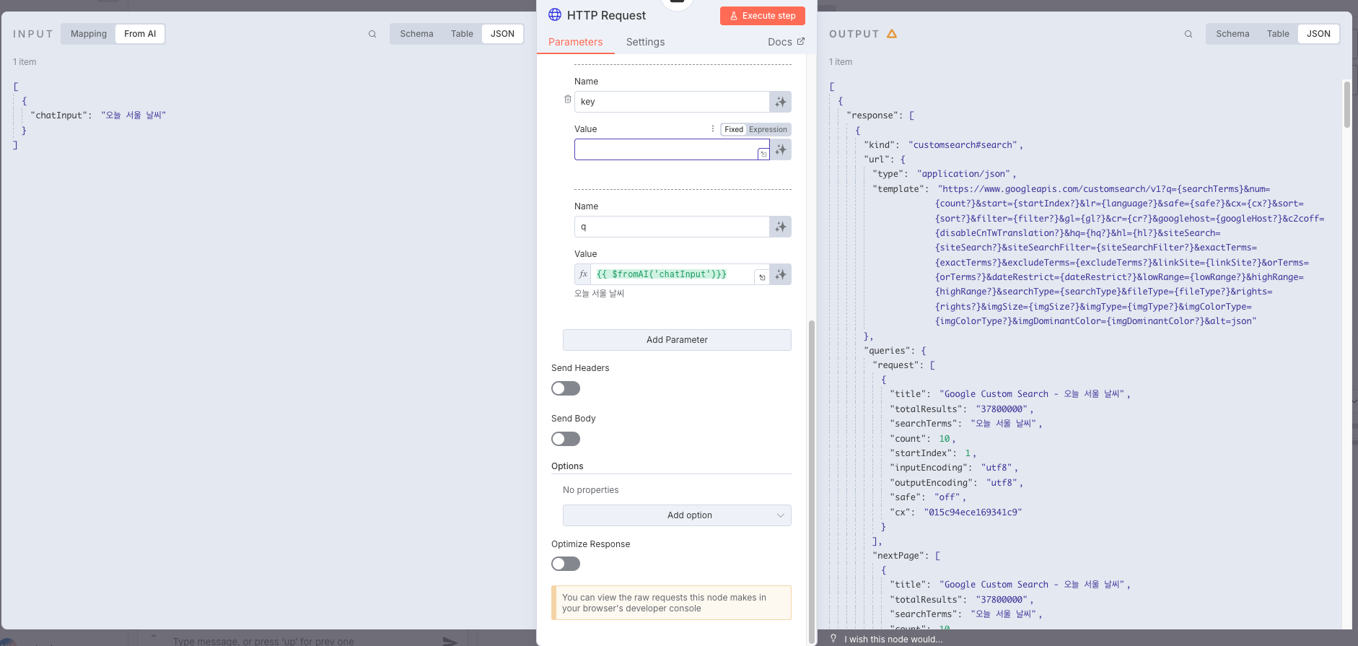Viewport: 1358px width, 646px height.
Task: Open the Docs external link icon
Action: [x=800, y=41]
